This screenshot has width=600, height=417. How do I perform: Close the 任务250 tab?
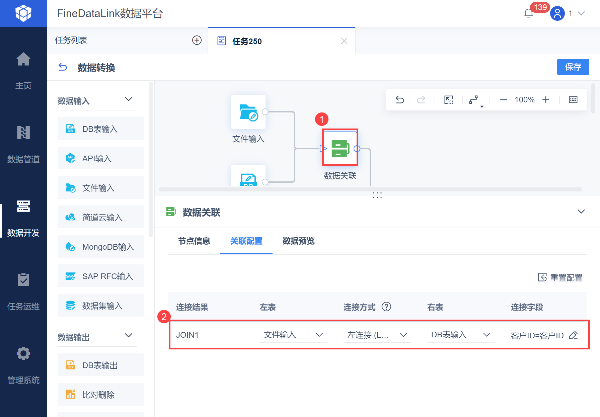coord(344,41)
